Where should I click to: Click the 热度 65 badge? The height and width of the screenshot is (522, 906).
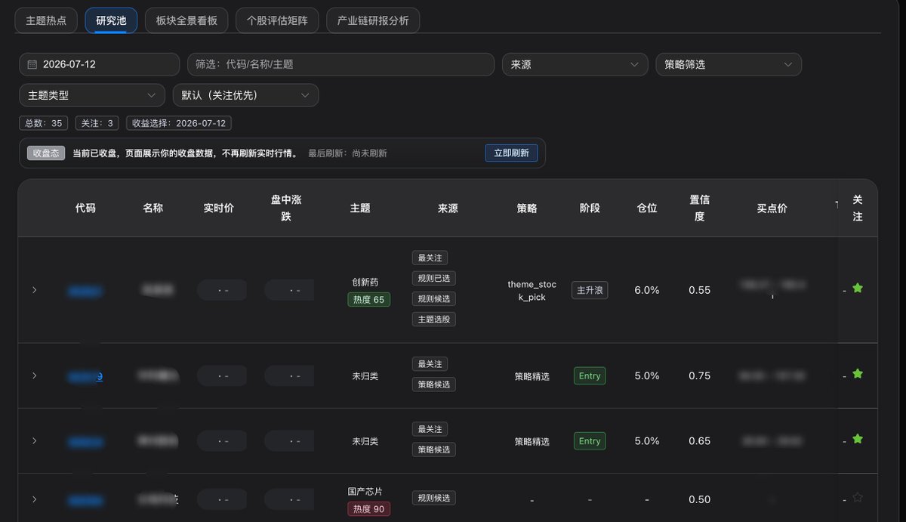point(368,299)
